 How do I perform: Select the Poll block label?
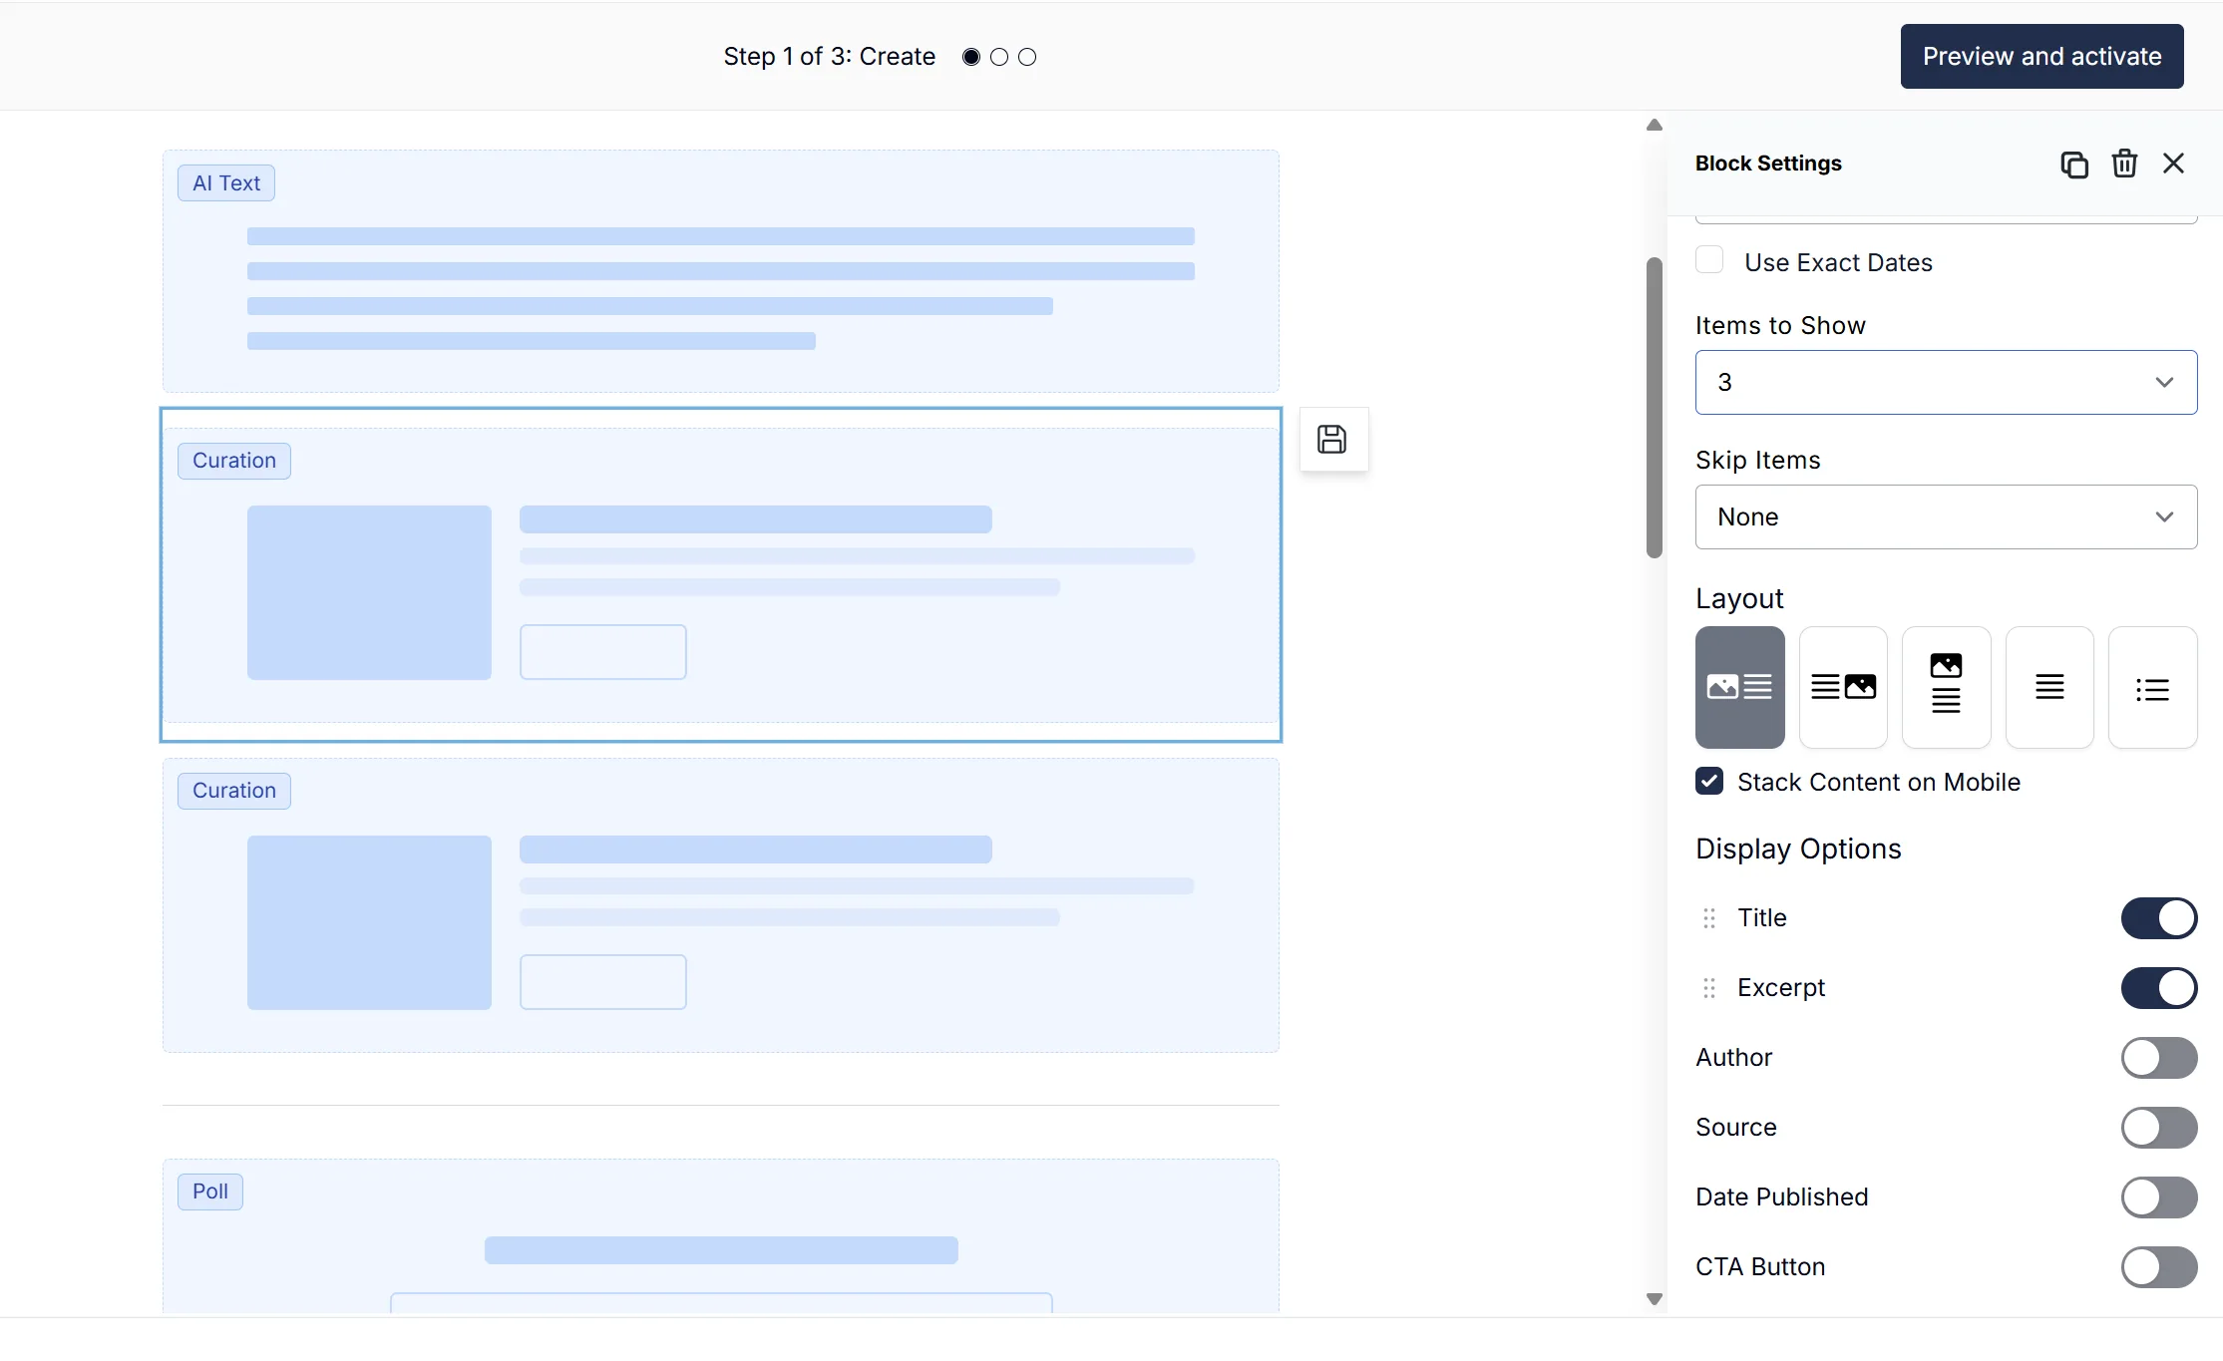tap(210, 1191)
